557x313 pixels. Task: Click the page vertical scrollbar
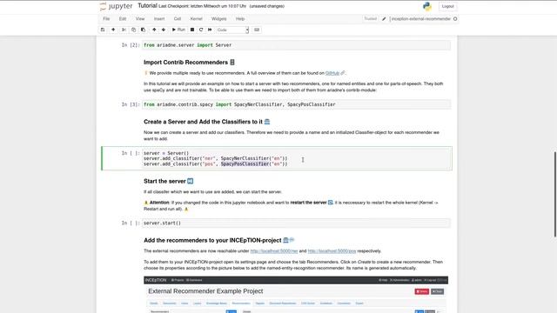pos(555,194)
